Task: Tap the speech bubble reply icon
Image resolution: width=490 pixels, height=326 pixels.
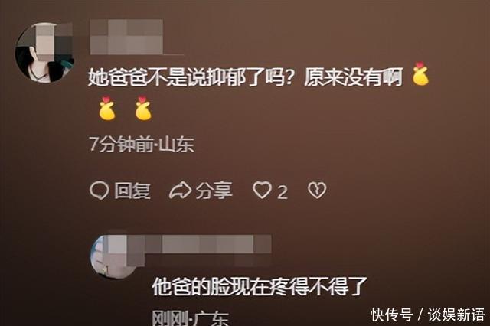Action: pos(99,190)
